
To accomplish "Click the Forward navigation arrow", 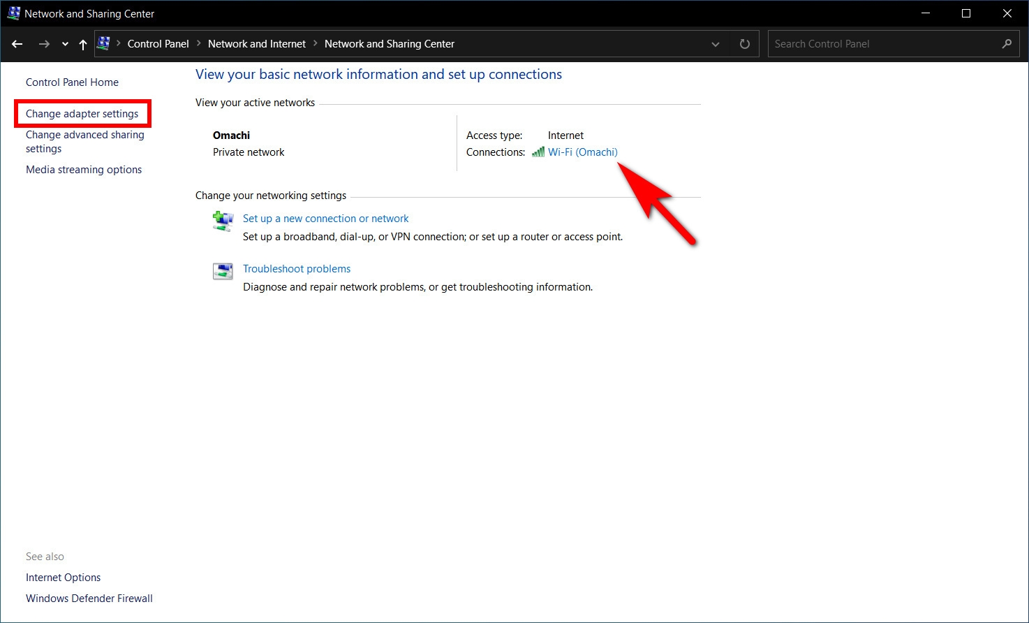I will pyautogui.click(x=44, y=44).
